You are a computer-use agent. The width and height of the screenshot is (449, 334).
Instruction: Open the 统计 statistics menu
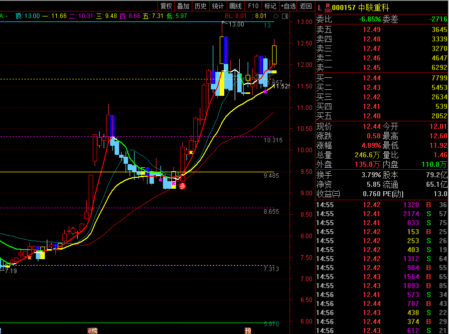(x=218, y=6)
